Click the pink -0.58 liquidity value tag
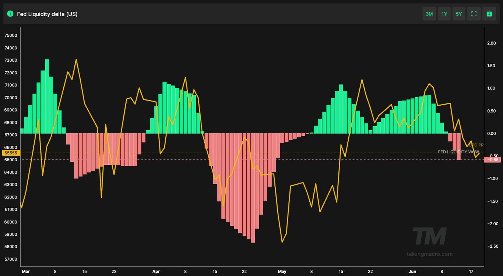Screen dimensions: 503x276 click(493, 159)
